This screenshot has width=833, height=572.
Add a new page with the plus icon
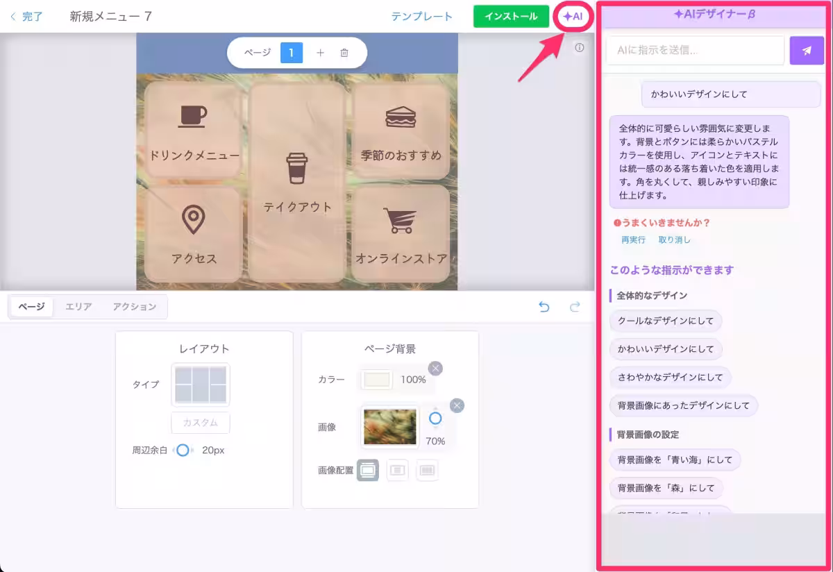(x=319, y=52)
